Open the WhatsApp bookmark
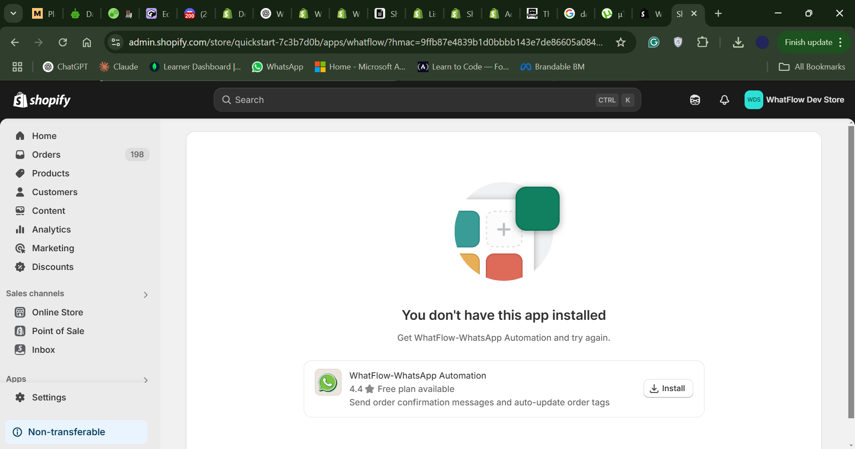Viewport: 855px width, 449px height. 277,67
